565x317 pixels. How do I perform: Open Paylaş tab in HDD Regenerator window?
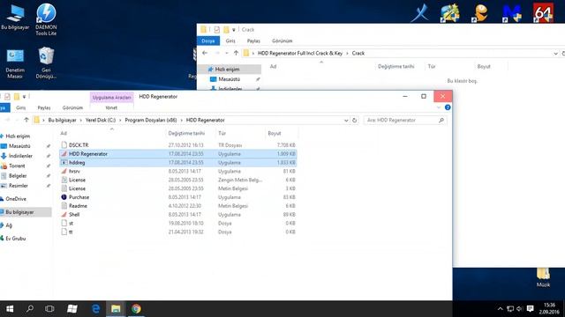click(44, 107)
